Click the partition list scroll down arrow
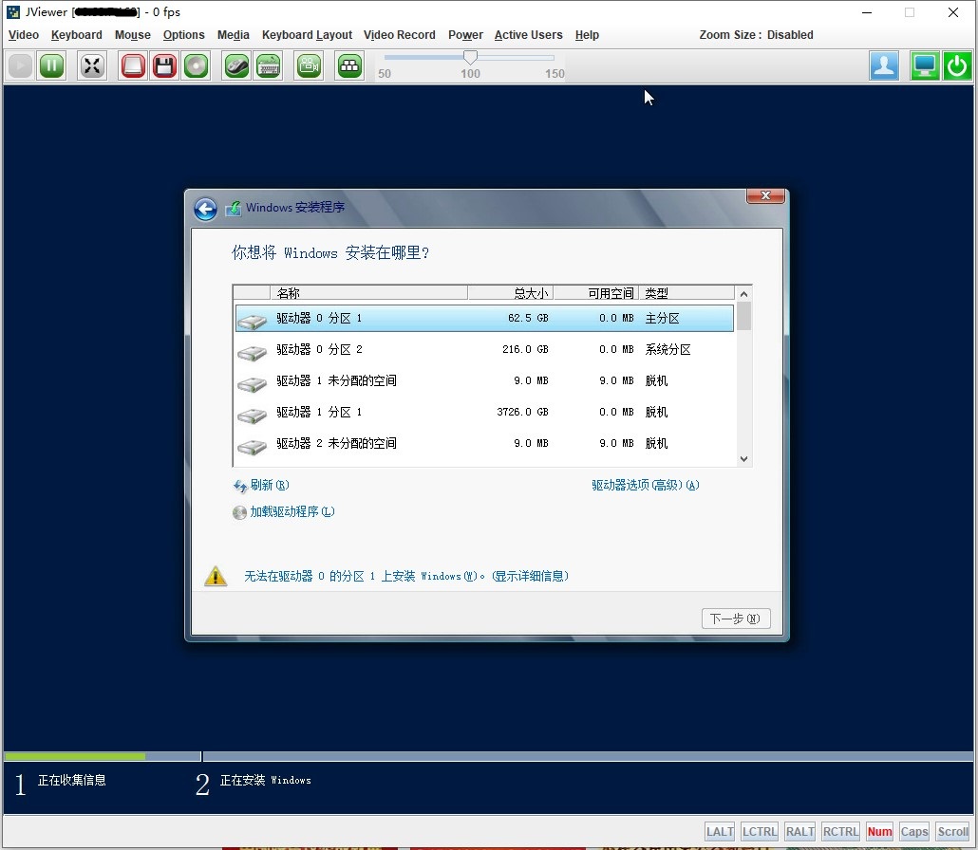 (743, 459)
